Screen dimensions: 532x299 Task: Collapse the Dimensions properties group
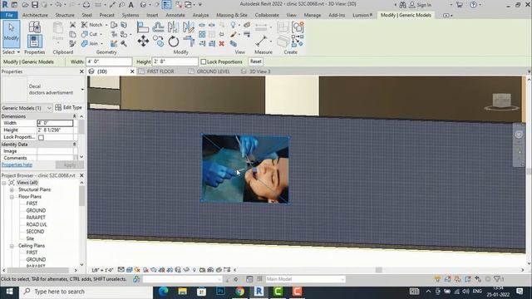(x=75, y=116)
